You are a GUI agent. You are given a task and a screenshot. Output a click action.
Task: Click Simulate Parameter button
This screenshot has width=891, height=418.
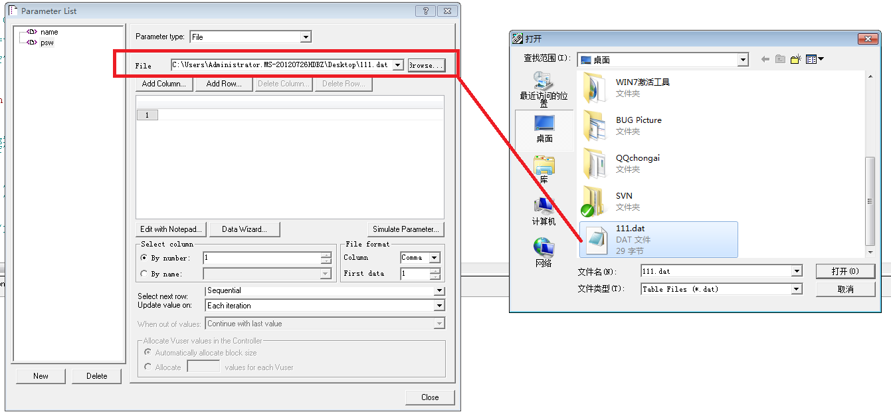pos(406,229)
